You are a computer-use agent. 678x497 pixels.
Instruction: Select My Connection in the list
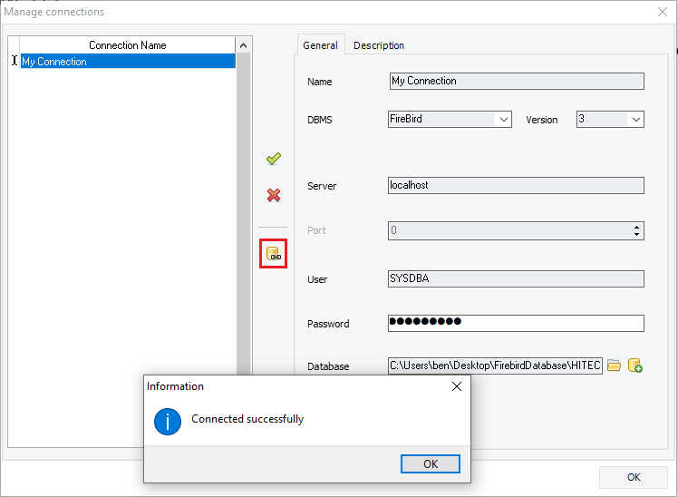[128, 61]
